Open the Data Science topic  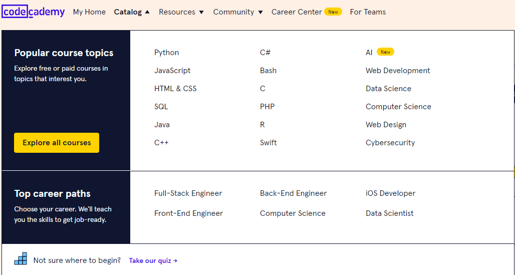pyautogui.click(x=389, y=89)
